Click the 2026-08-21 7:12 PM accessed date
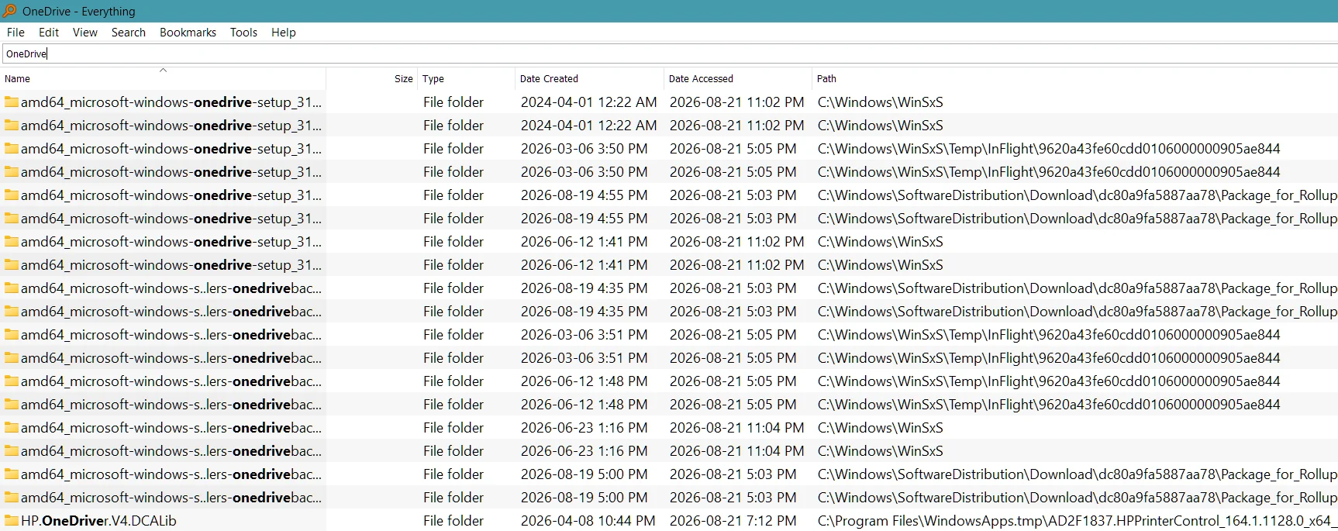Screen dimensions: 1338x531 pos(733,521)
